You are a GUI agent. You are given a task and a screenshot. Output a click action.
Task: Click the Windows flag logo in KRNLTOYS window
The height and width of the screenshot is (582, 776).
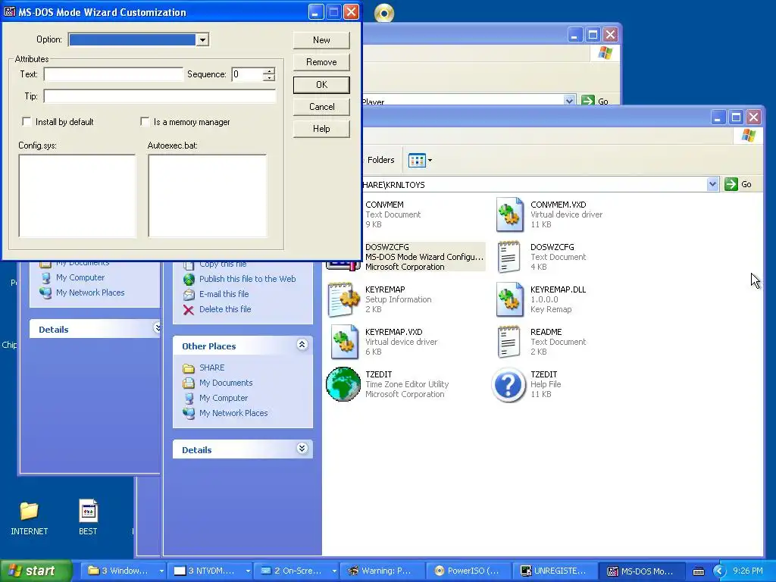point(748,135)
